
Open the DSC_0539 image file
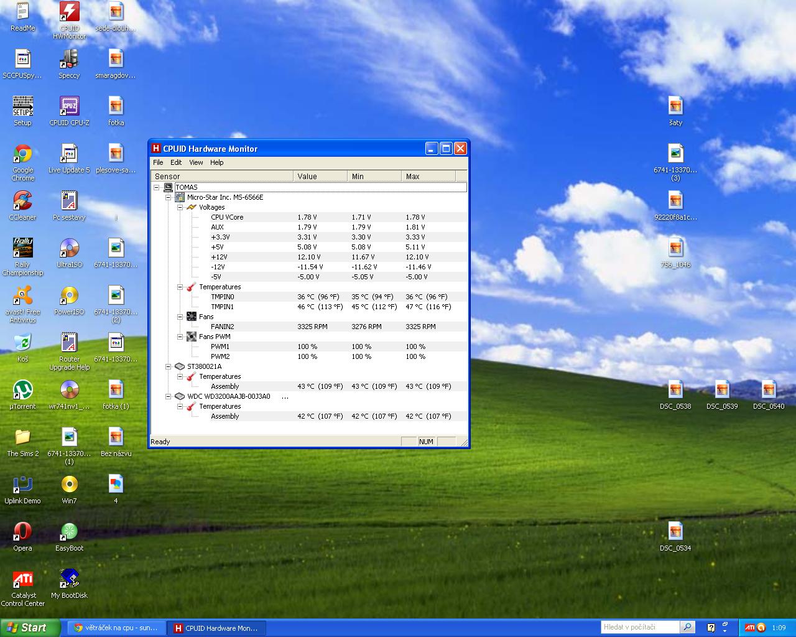click(722, 395)
